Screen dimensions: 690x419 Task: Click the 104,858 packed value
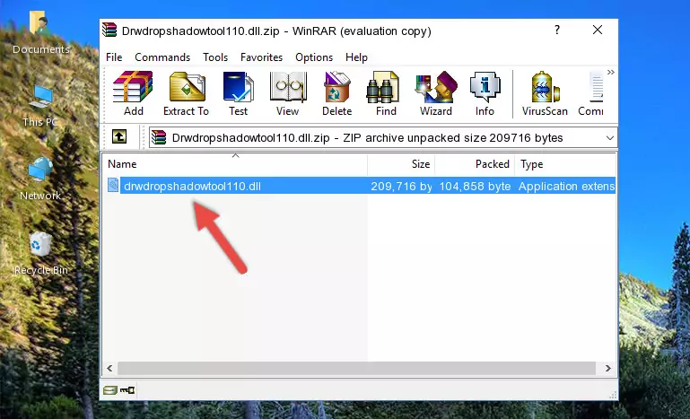tap(475, 187)
